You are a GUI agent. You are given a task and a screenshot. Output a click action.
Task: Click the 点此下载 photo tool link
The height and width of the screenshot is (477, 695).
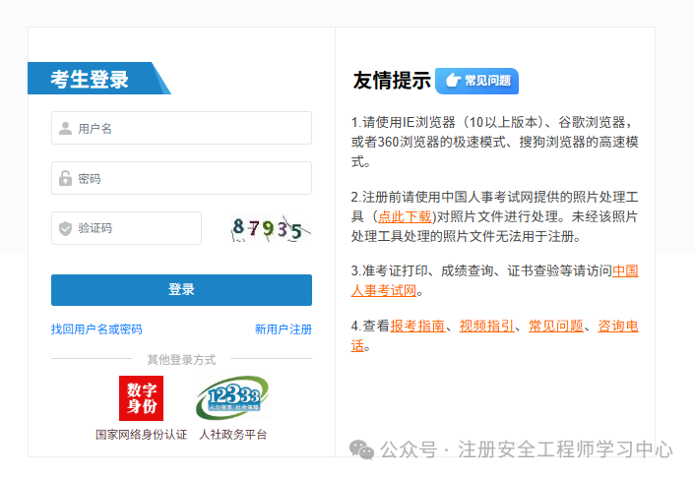pos(405,216)
